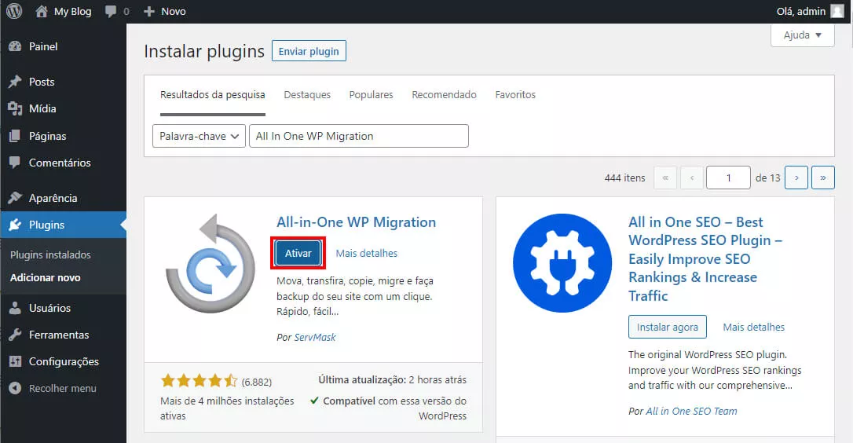853x443 pixels.
Task: Open All in One SEO Team author link
Action: [691, 412]
